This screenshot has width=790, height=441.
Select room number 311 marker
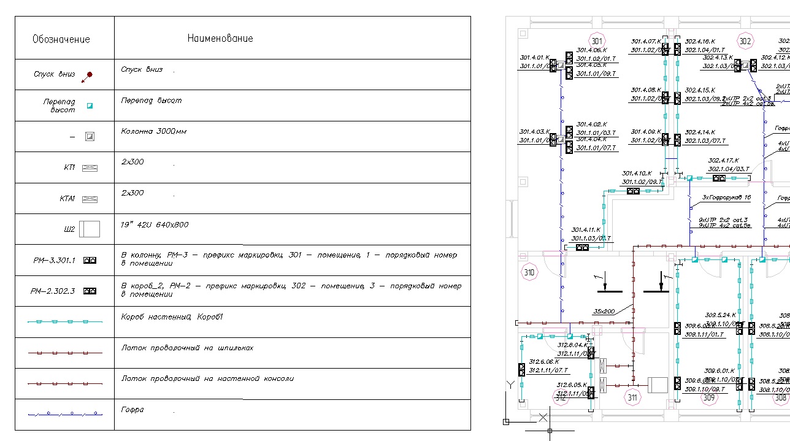[632, 398]
